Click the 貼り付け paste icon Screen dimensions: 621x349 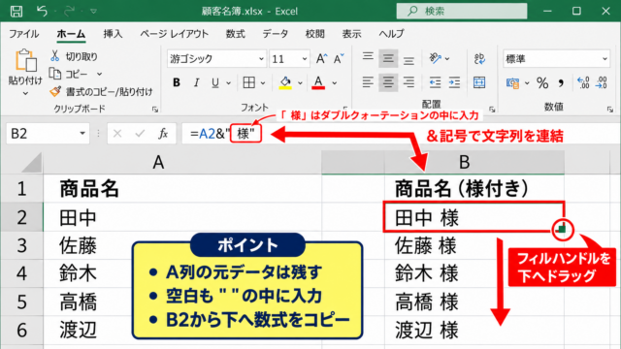coord(26,60)
